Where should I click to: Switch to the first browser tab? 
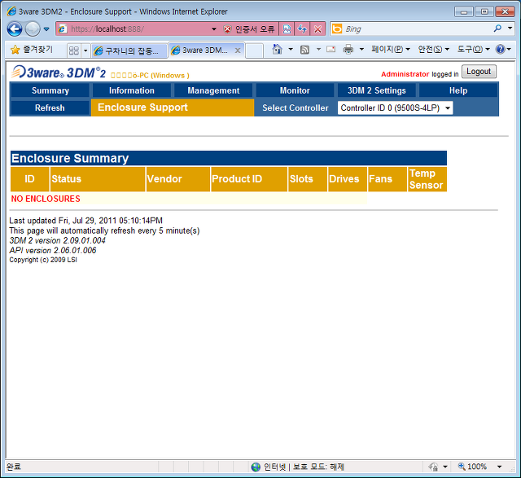[129, 50]
